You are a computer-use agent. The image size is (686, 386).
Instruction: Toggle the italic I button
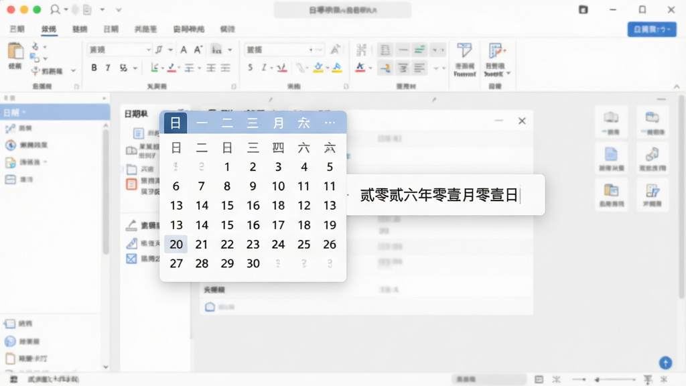[108, 68]
